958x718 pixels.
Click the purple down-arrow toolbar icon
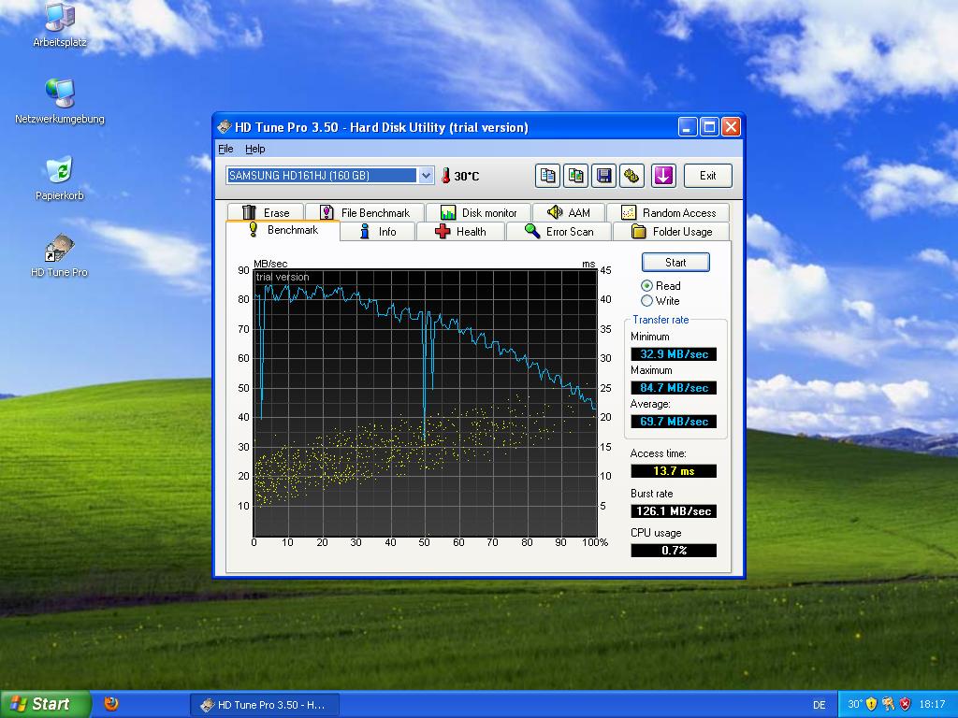[663, 176]
